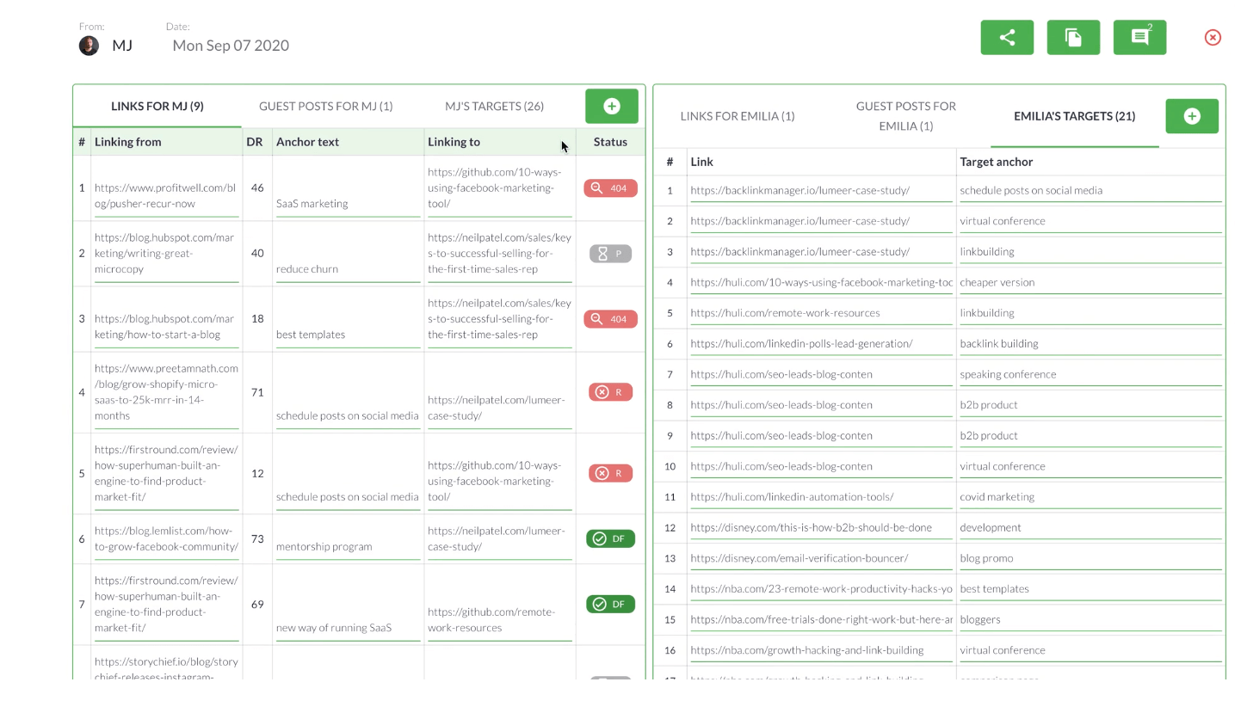Image resolution: width=1247 pixels, height=713 pixels.
Task: Add a new link for MJ with the plus button
Action: (612, 106)
